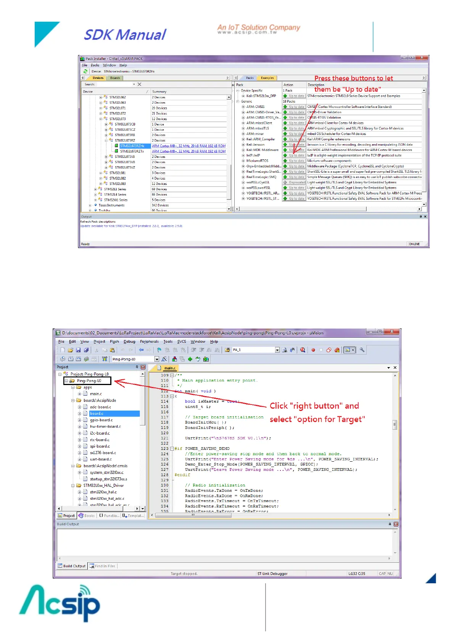
Task: Click Deprecated button for wolfSSL::CyaSSL
Action: click(x=294, y=182)
